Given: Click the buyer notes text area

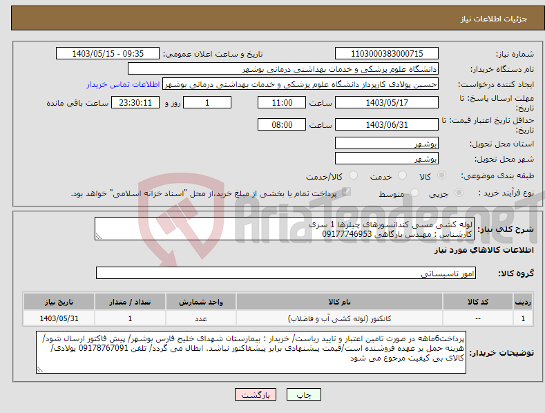Looking at the screenshot, I should pyautogui.click(x=251, y=352).
